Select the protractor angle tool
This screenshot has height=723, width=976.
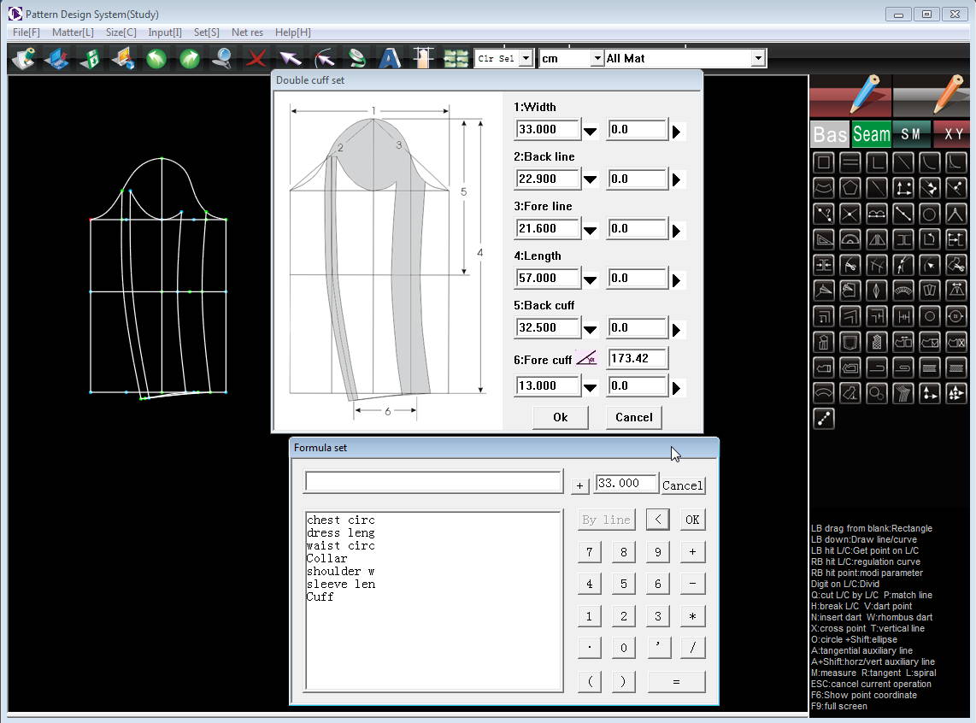pos(850,239)
